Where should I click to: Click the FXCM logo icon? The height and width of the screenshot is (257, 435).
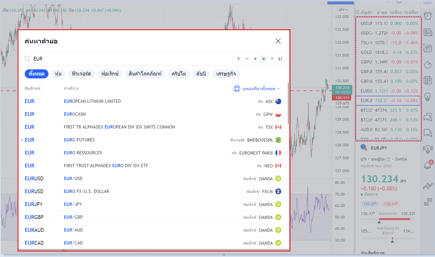tap(278, 191)
